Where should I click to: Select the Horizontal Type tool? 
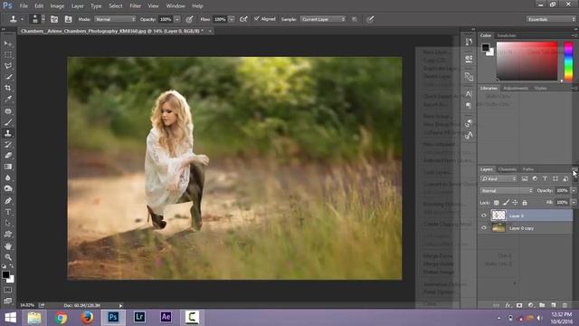(x=8, y=212)
